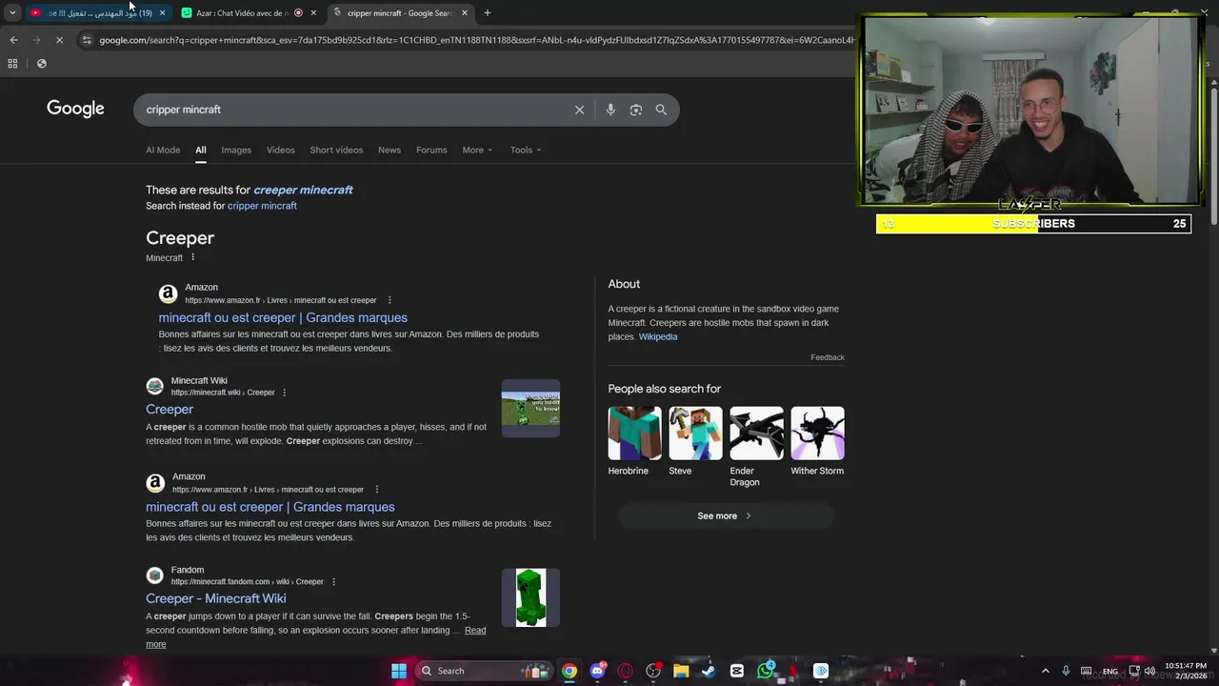Screen dimensions: 1219x686
Task: Click the browser address bar URL
Action: pyautogui.click(x=476, y=40)
